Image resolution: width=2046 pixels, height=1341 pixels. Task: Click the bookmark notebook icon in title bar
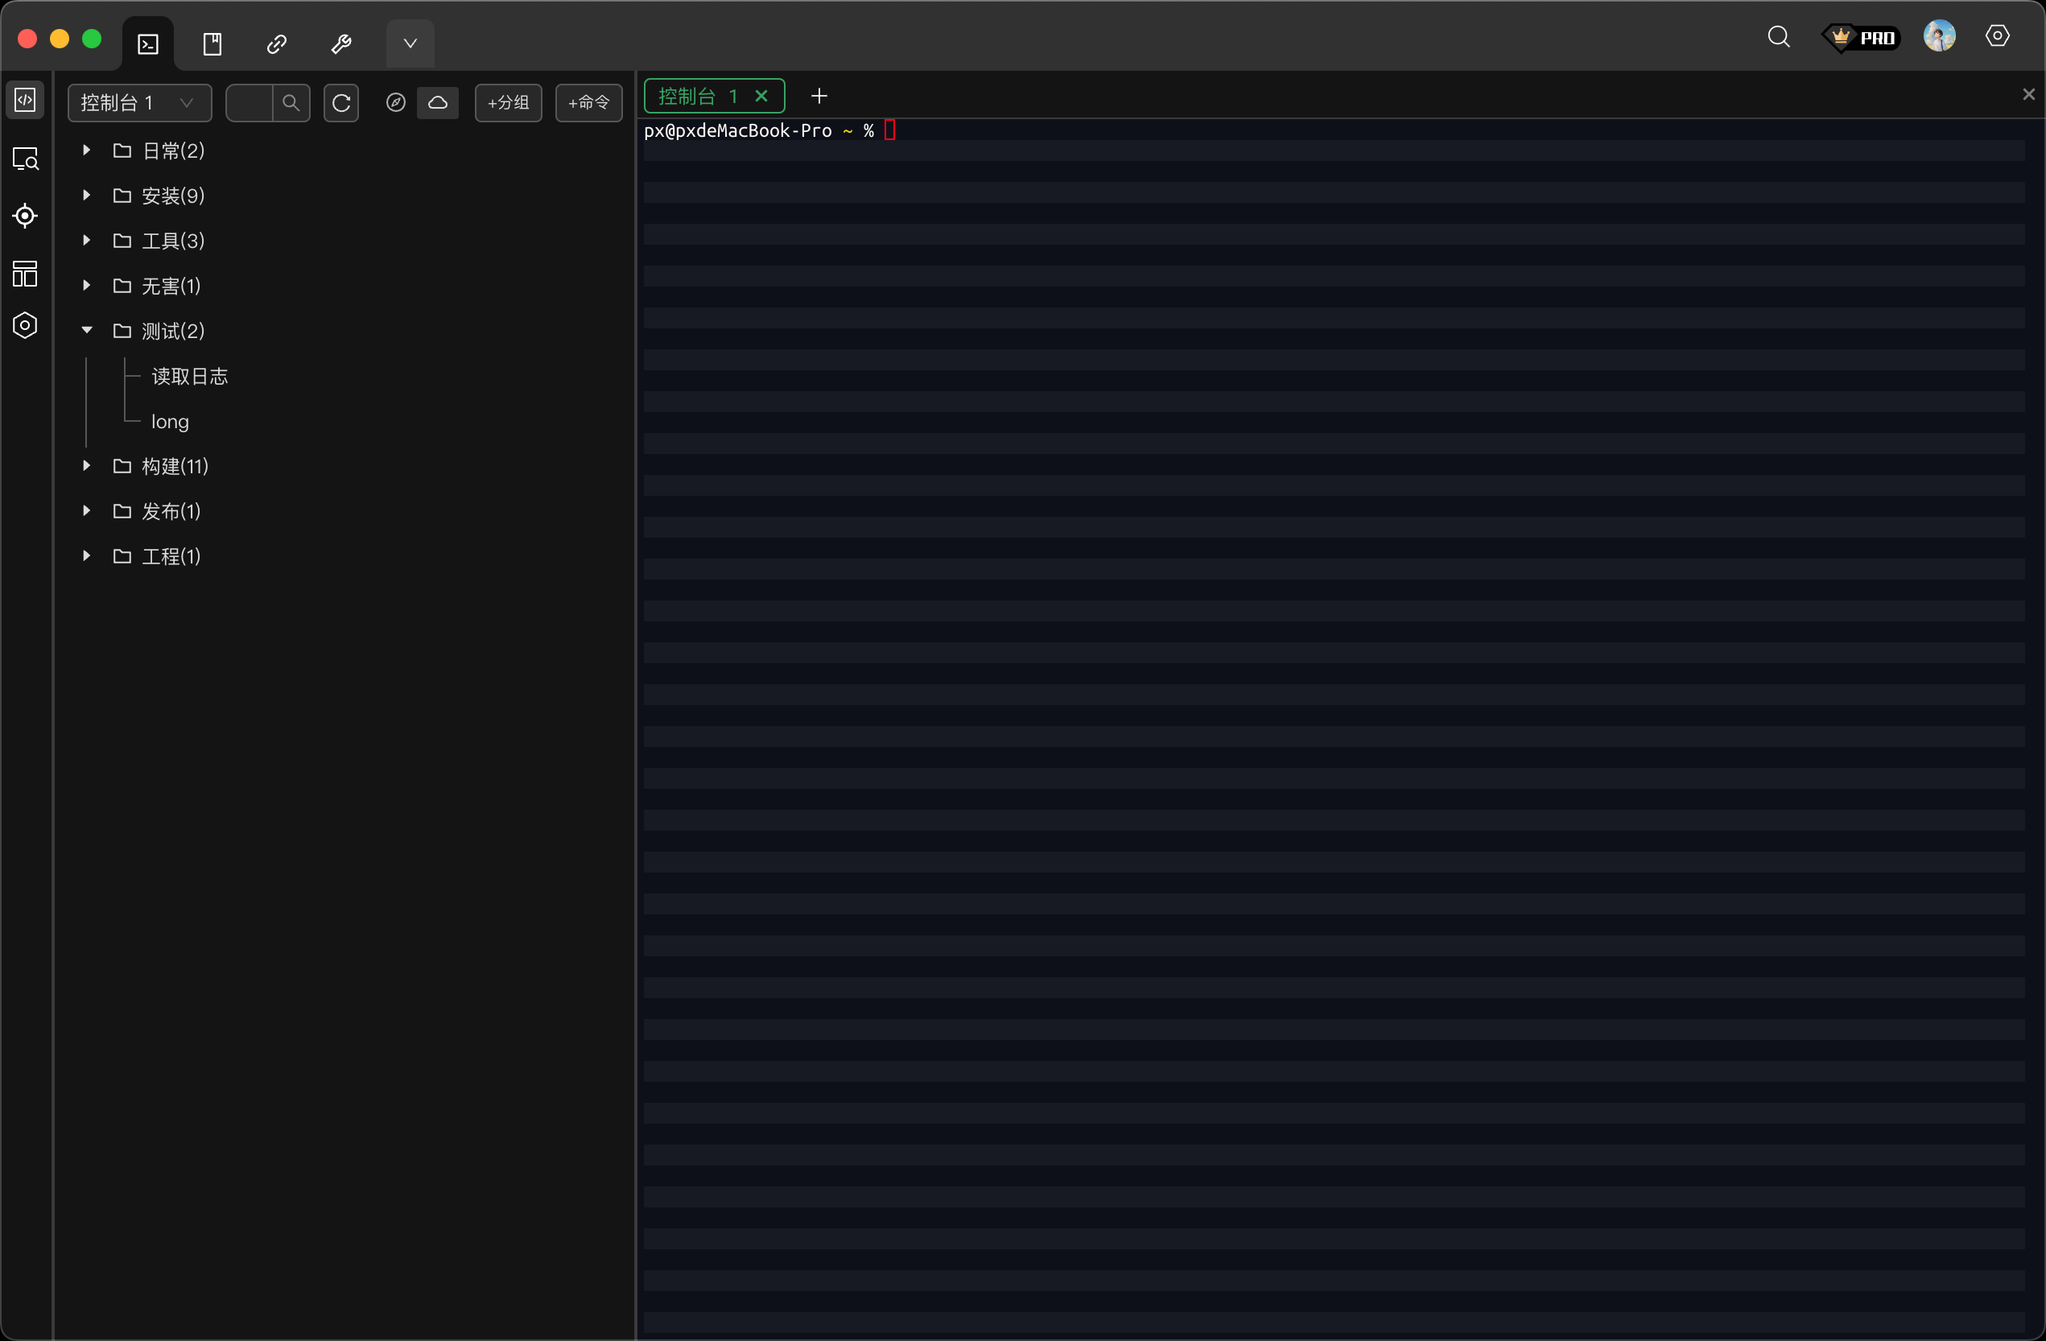pyautogui.click(x=212, y=43)
